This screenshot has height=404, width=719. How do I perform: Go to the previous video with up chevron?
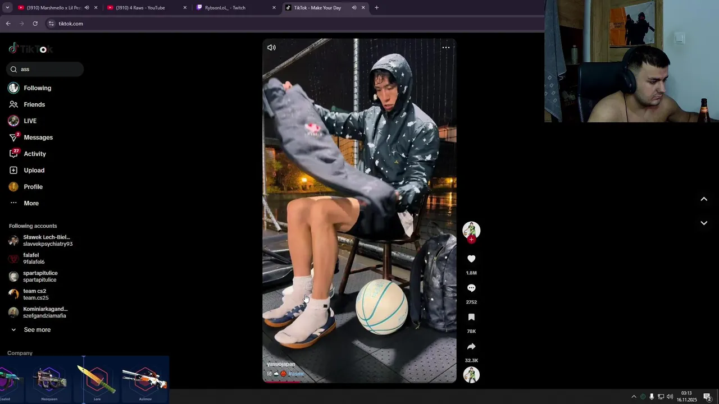(704, 199)
